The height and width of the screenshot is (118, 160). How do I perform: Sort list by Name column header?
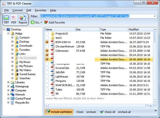(60, 29)
